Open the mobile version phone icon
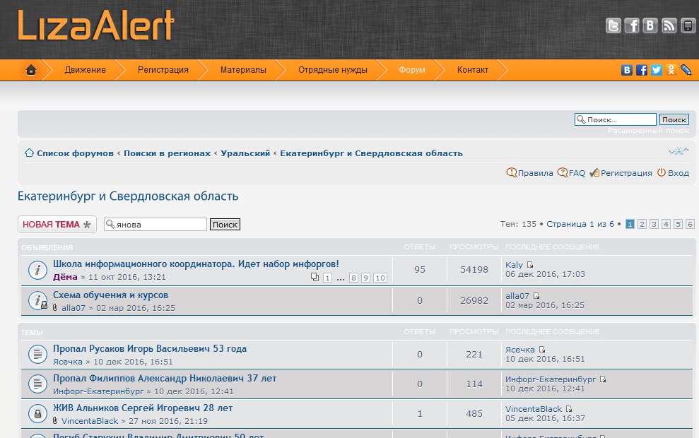The image size is (699, 438). click(688, 25)
